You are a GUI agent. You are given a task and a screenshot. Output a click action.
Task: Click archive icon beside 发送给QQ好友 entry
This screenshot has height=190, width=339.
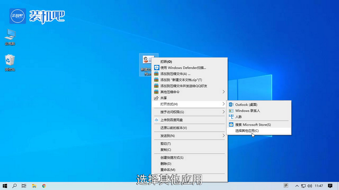coord(156,85)
